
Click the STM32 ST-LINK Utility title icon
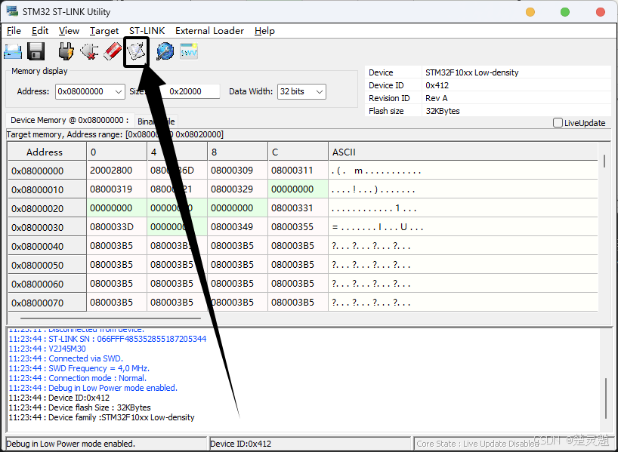pyautogui.click(x=12, y=11)
